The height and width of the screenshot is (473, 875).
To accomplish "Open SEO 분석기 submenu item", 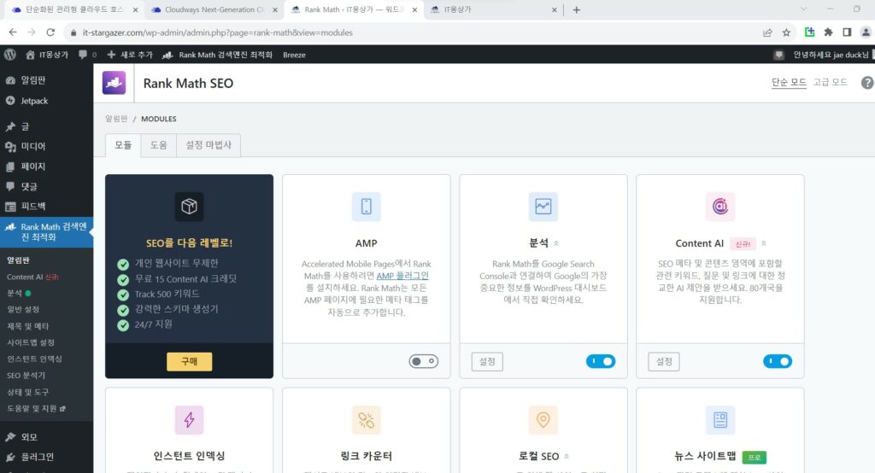I will coord(26,376).
